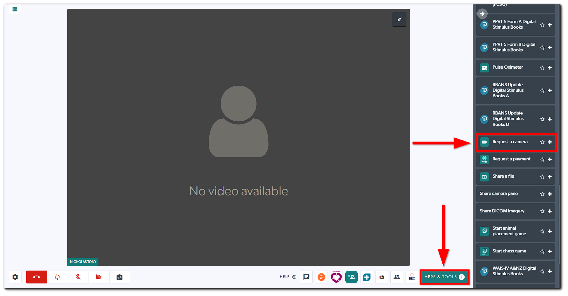The image size is (568, 296).
Task: Click the Start animal placement game icon
Action: point(484,231)
